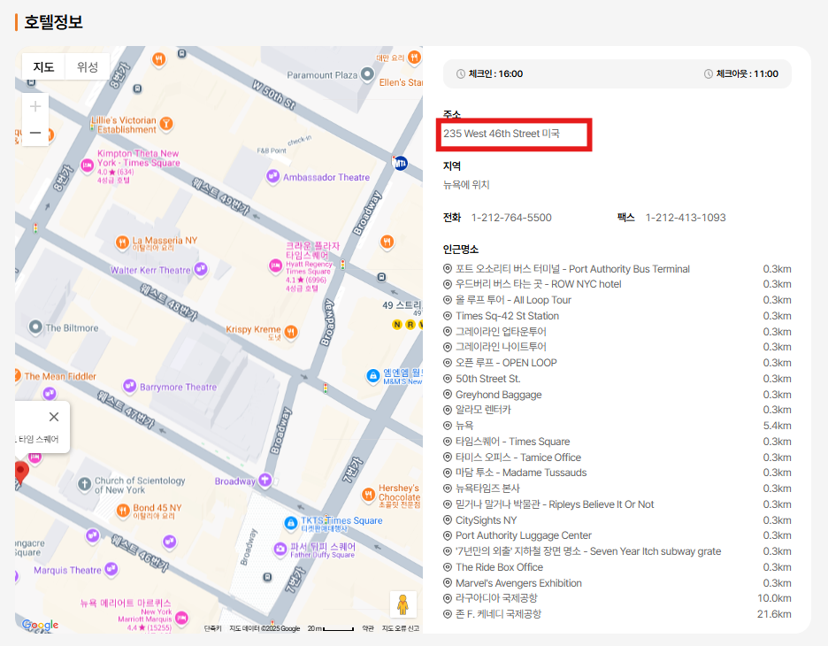Viewport: 828px width, 646px height.
Task: Click CitySights NY row
Action: click(x=617, y=520)
